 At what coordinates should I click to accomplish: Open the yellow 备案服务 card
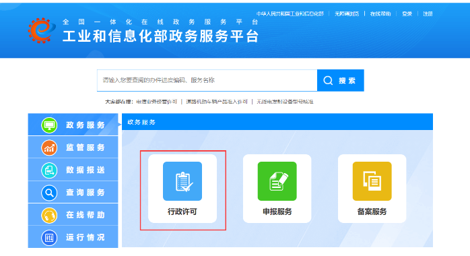click(372, 189)
